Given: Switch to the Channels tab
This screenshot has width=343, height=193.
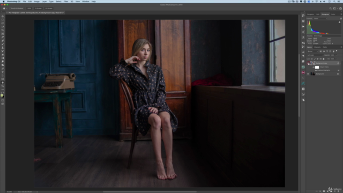Looking at the screenshot, I should coord(317,47).
